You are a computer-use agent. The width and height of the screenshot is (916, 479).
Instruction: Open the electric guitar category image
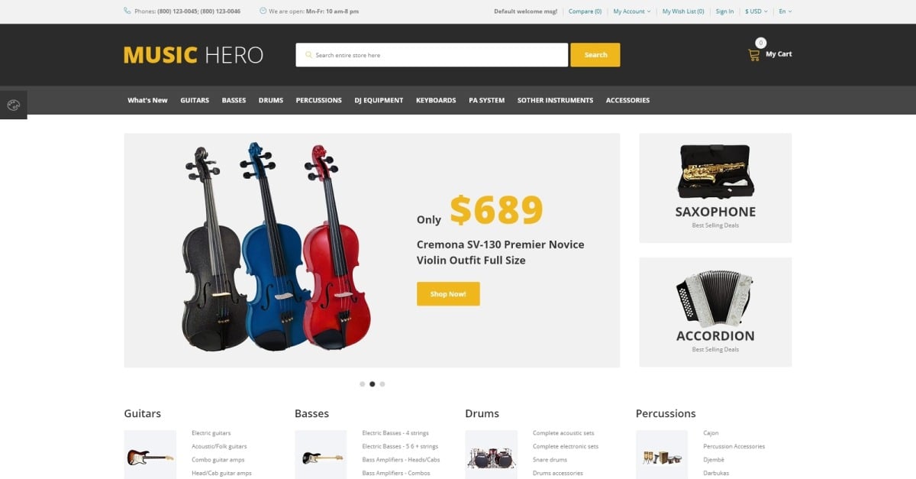[x=150, y=457]
